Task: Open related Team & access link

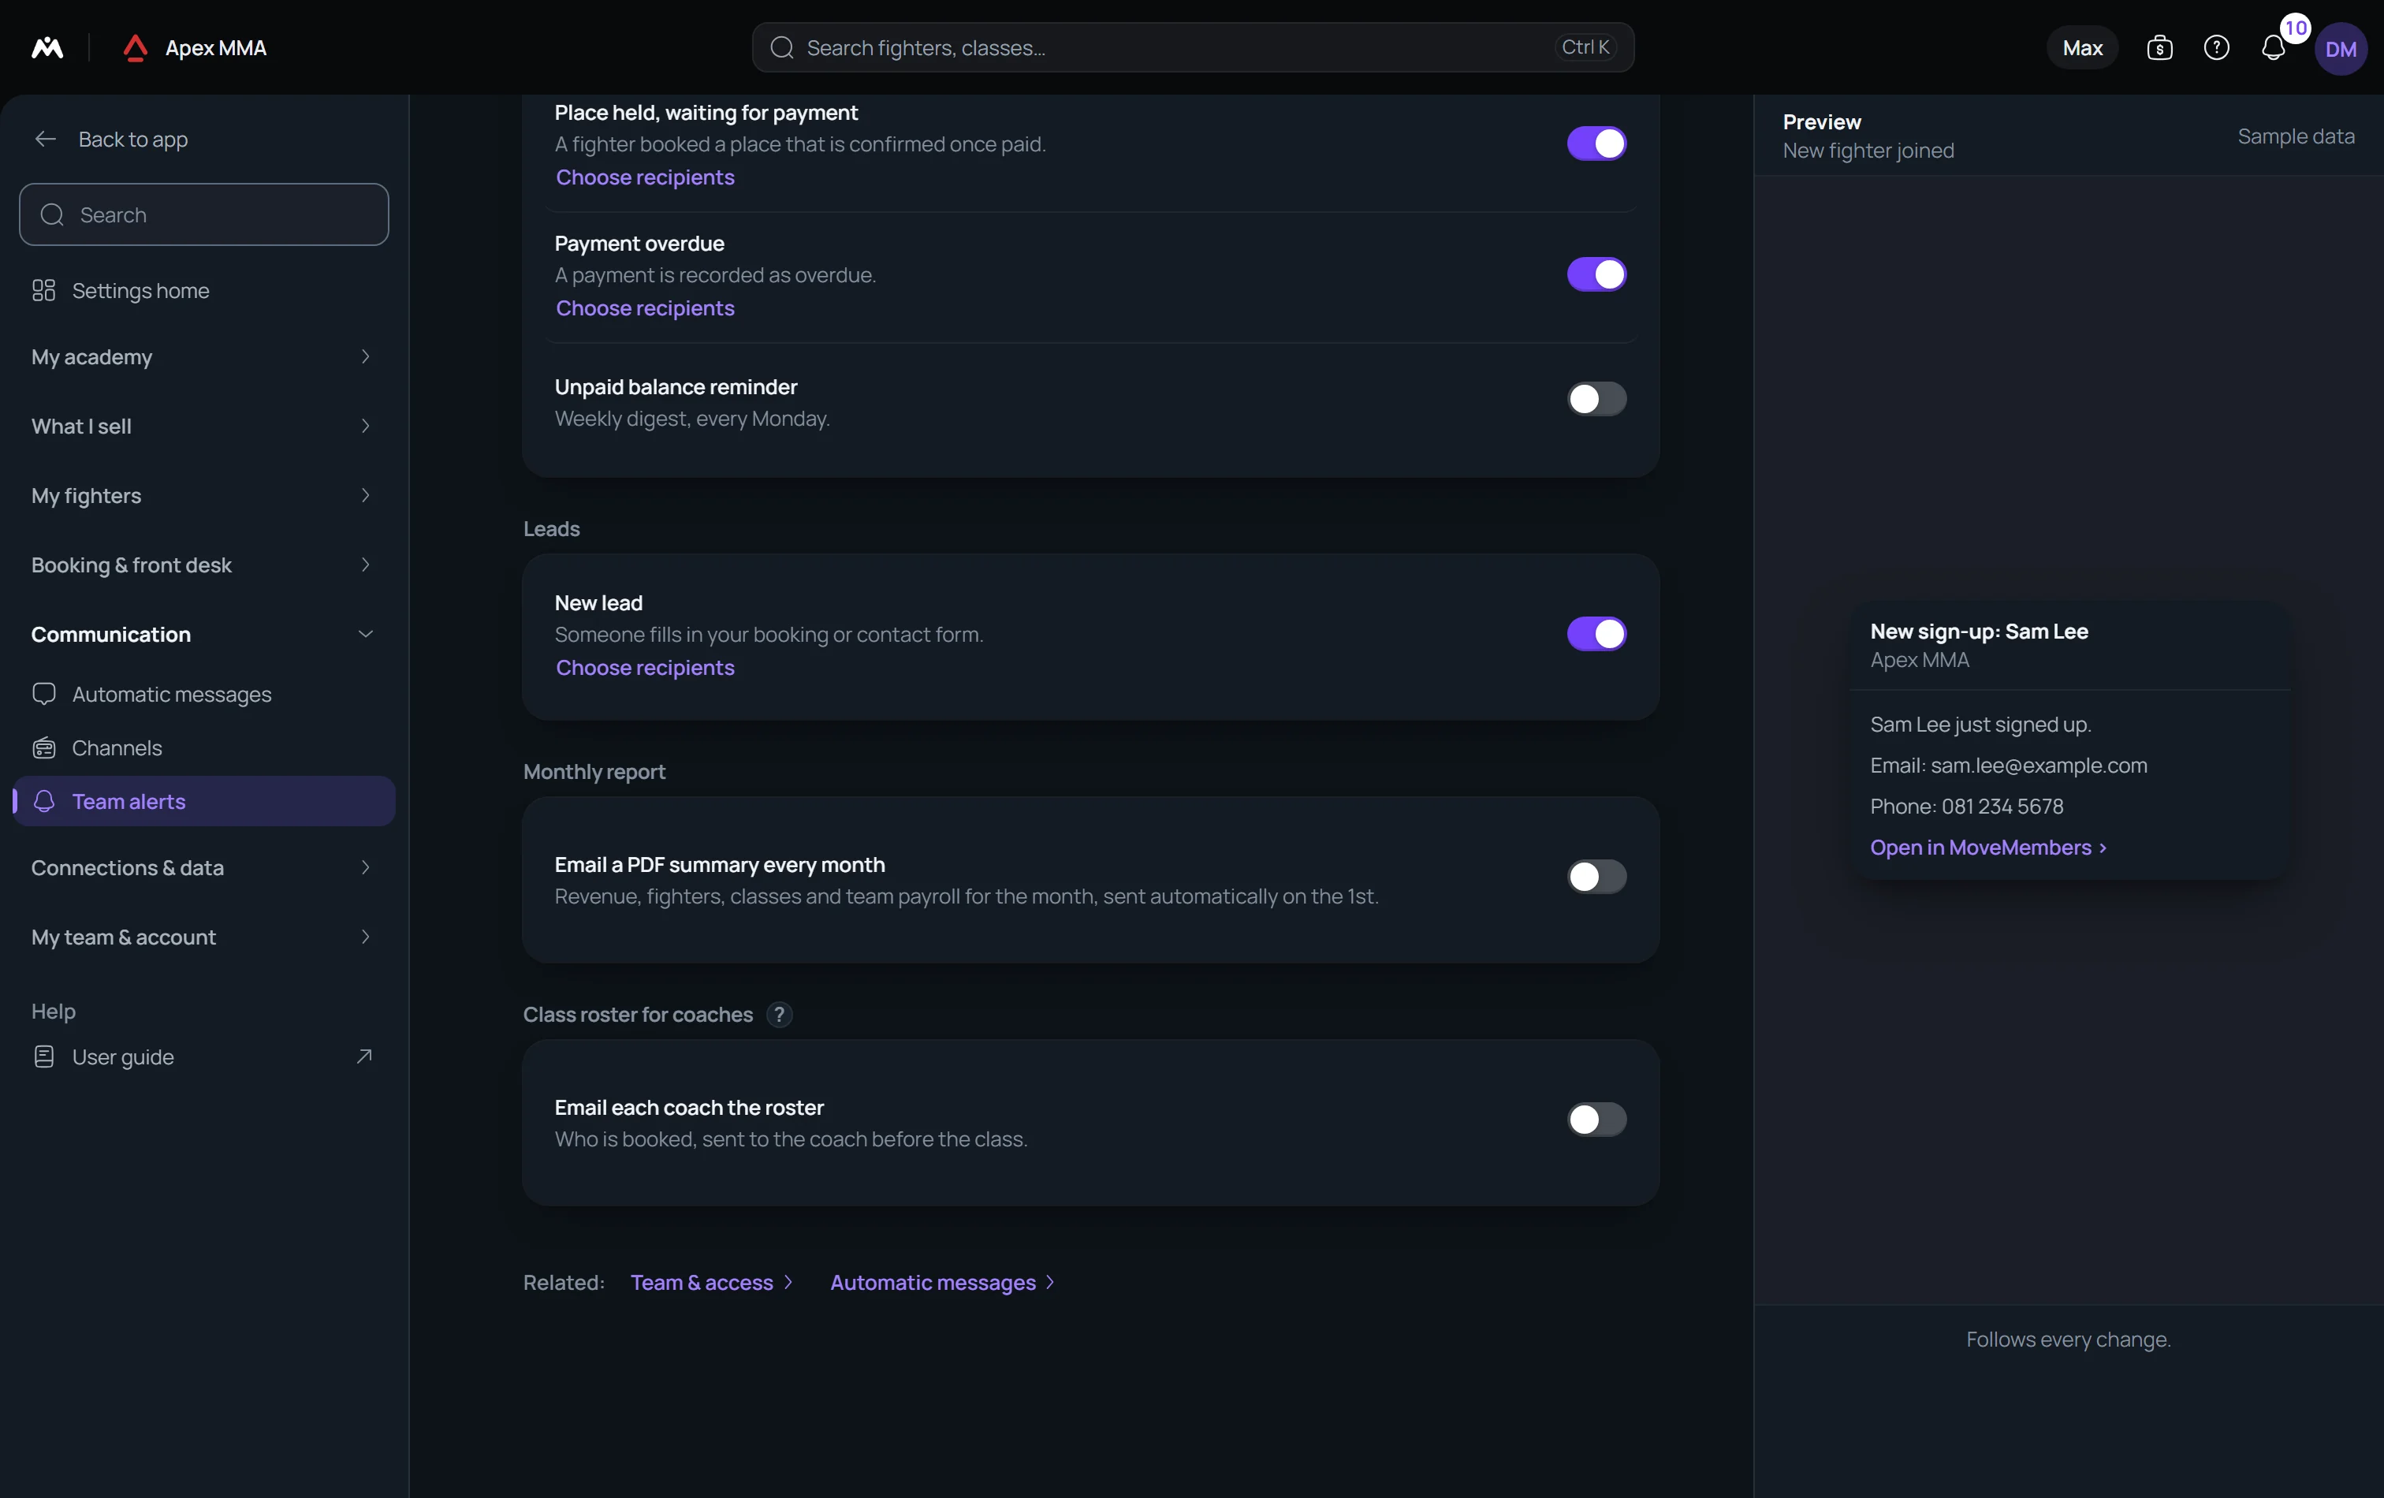Action: point(712,1282)
